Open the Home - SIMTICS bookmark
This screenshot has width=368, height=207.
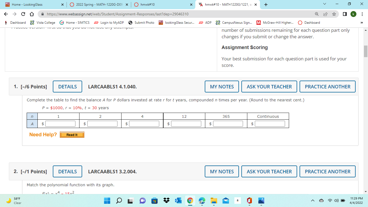pos(75,23)
